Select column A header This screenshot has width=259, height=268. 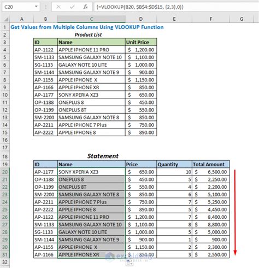tap(22, 19)
